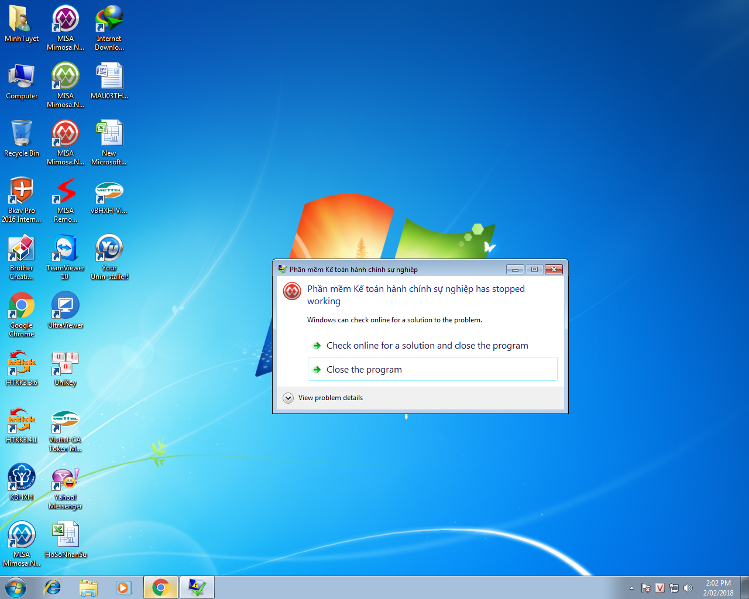Select the MAU03TH Word document icon

pos(109,82)
